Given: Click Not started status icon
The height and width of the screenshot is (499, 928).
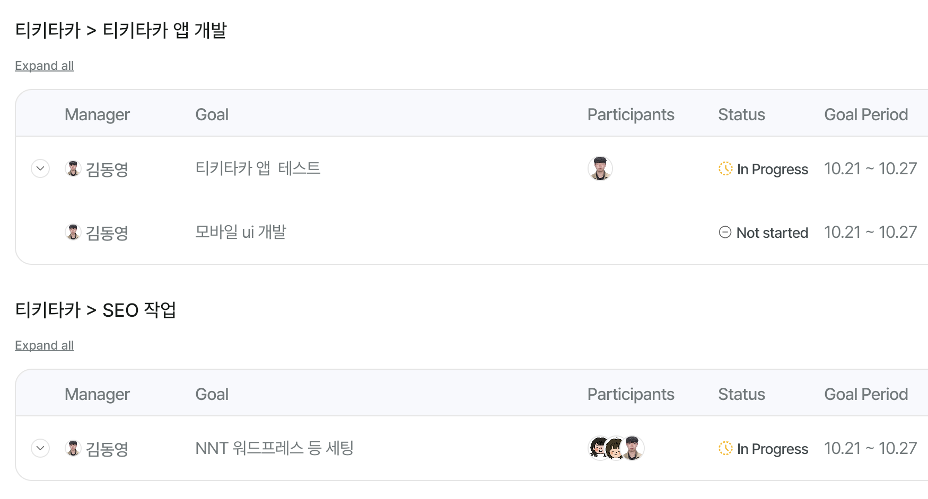Looking at the screenshot, I should click(x=725, y=232).
